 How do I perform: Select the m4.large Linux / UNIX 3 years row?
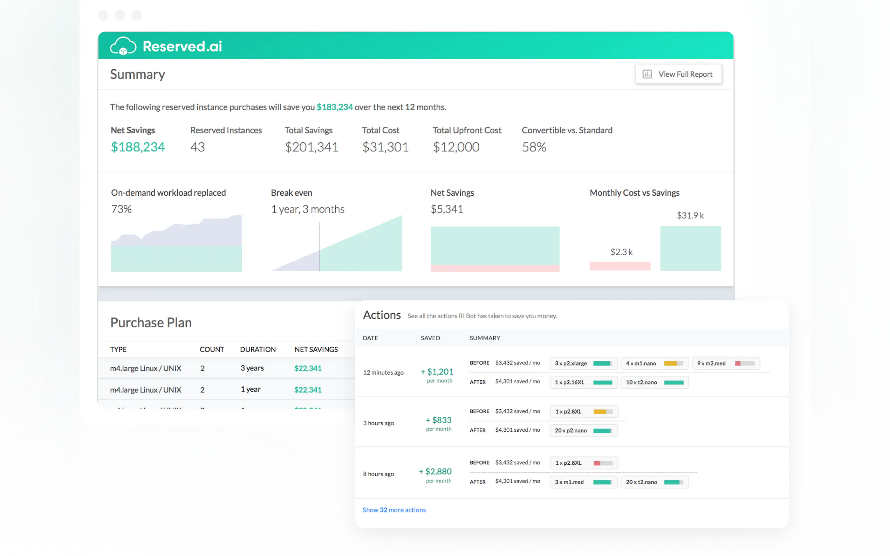pos(226,368)
